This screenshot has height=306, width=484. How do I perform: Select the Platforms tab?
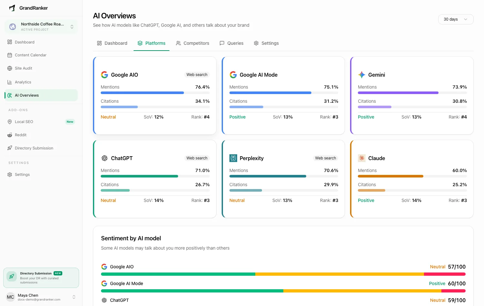point(151,43)
